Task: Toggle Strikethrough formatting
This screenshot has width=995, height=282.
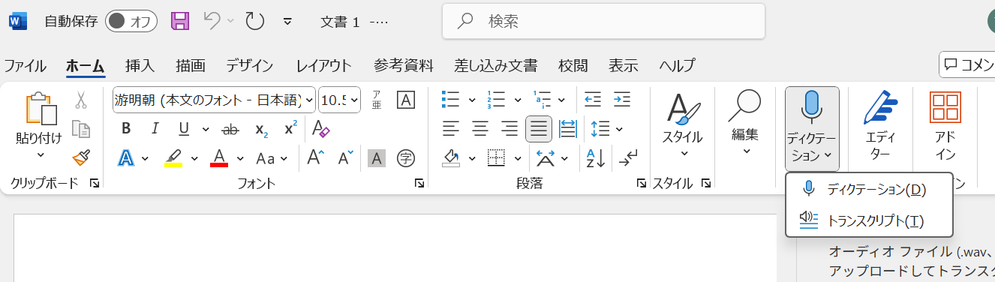Action: [231, 129]
